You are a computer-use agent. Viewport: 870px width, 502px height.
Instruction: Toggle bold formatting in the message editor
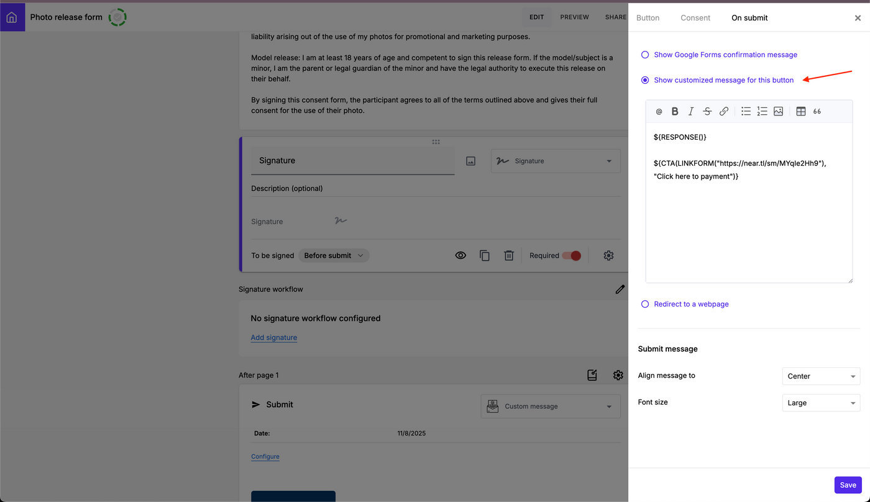click(x=675, y=111)
